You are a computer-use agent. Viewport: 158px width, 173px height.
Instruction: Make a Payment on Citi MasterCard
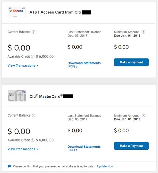(x=131, y=146)
